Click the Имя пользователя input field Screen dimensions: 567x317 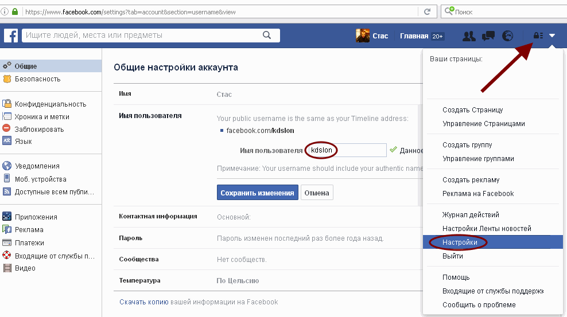[347, 150]
